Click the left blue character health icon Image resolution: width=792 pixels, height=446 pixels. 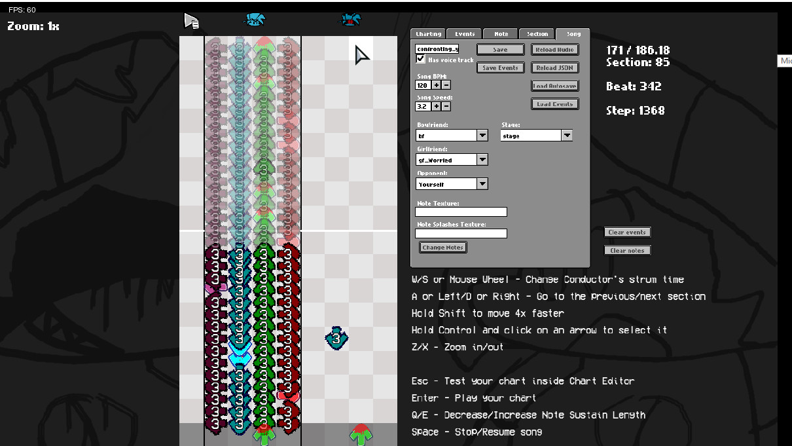pyautogui.click(x=254, y=19)
